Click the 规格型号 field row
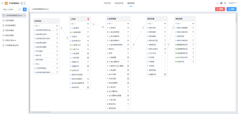238x114 pixels. [x=157, y=45]
